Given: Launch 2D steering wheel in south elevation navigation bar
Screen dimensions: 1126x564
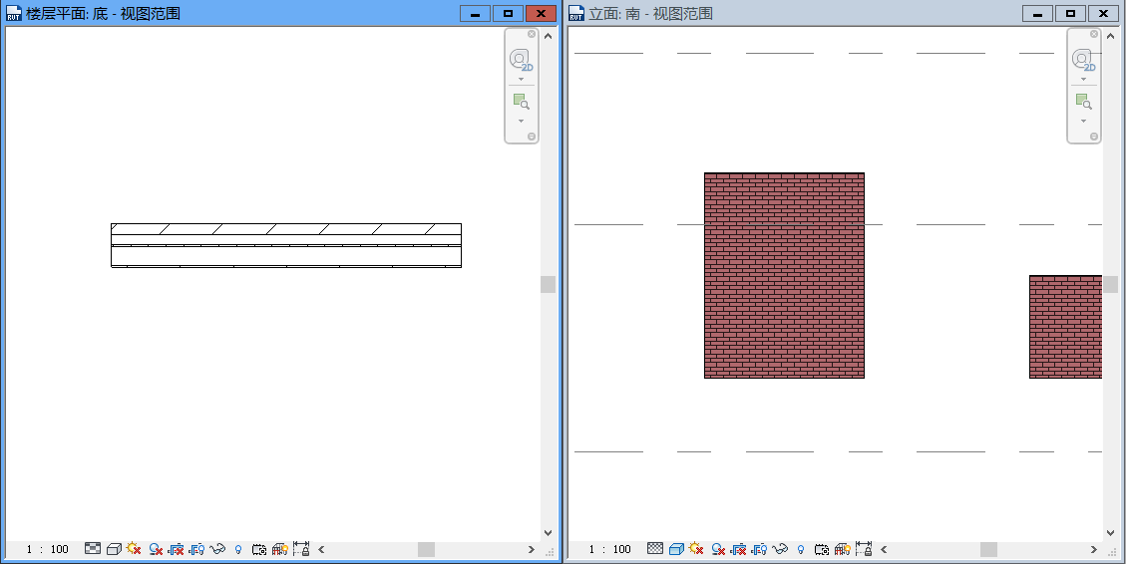Looking at the screenshot, I should click(x=1084, y=60).
